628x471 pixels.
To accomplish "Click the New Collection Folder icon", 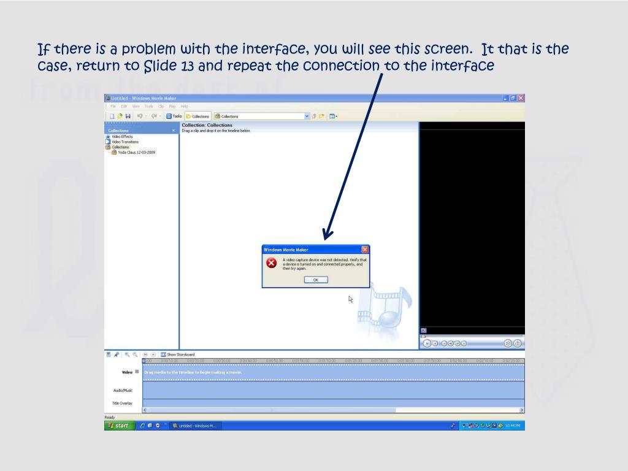I will [321, 116].
